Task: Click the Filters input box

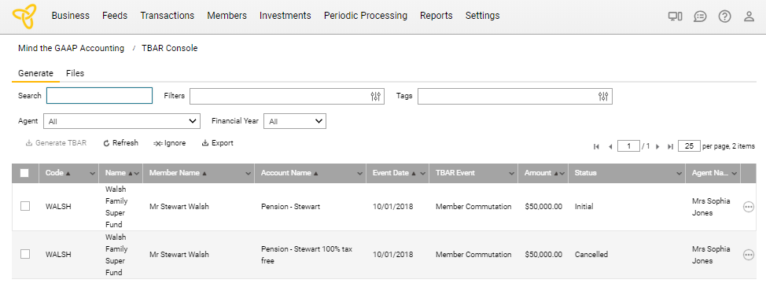Action: tap(287, 96)
